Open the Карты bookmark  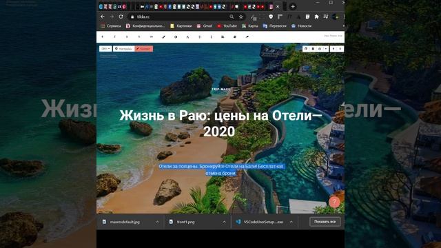(249, 26)
